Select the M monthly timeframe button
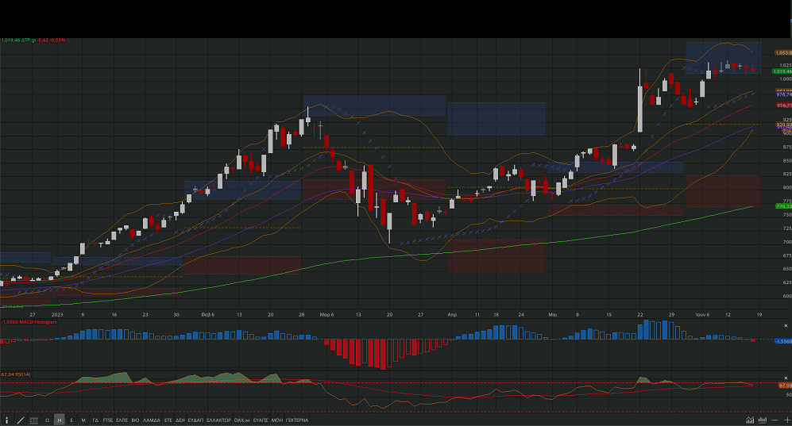 pos(83,420)
